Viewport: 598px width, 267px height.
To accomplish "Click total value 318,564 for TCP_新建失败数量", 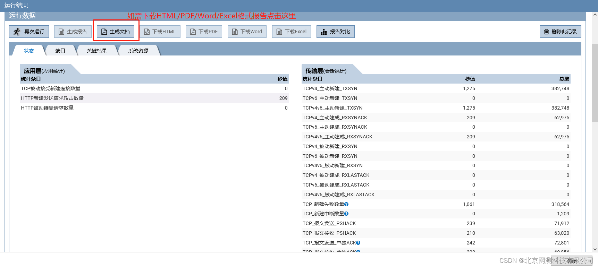I will pos(560,204).
